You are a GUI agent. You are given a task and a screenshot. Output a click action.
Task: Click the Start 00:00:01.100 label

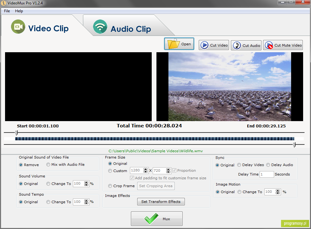point(38,126)
